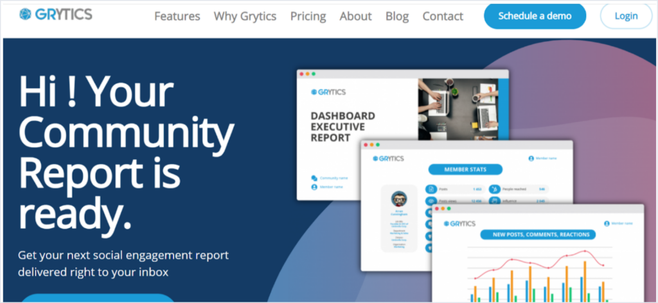Click the People reached stat icon
This screenshot has width=658, height=303.
click(x=493, y=190)
